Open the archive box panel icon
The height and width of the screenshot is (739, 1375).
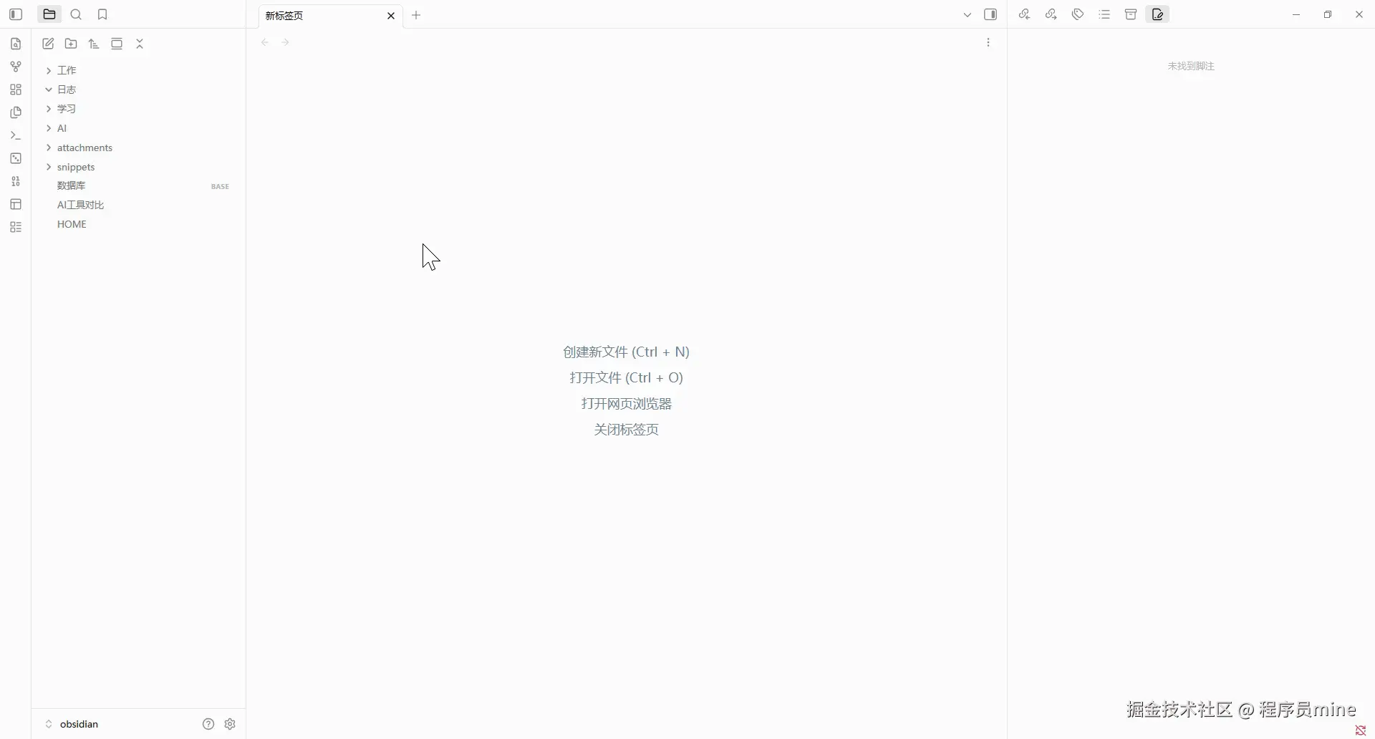tap(1131, 14)
